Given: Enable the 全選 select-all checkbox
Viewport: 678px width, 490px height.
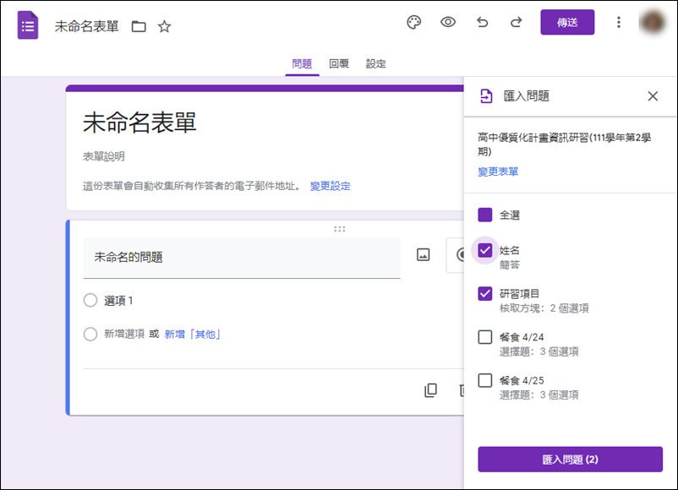Looking at the screenshot, I should click(x=484, y=215).
